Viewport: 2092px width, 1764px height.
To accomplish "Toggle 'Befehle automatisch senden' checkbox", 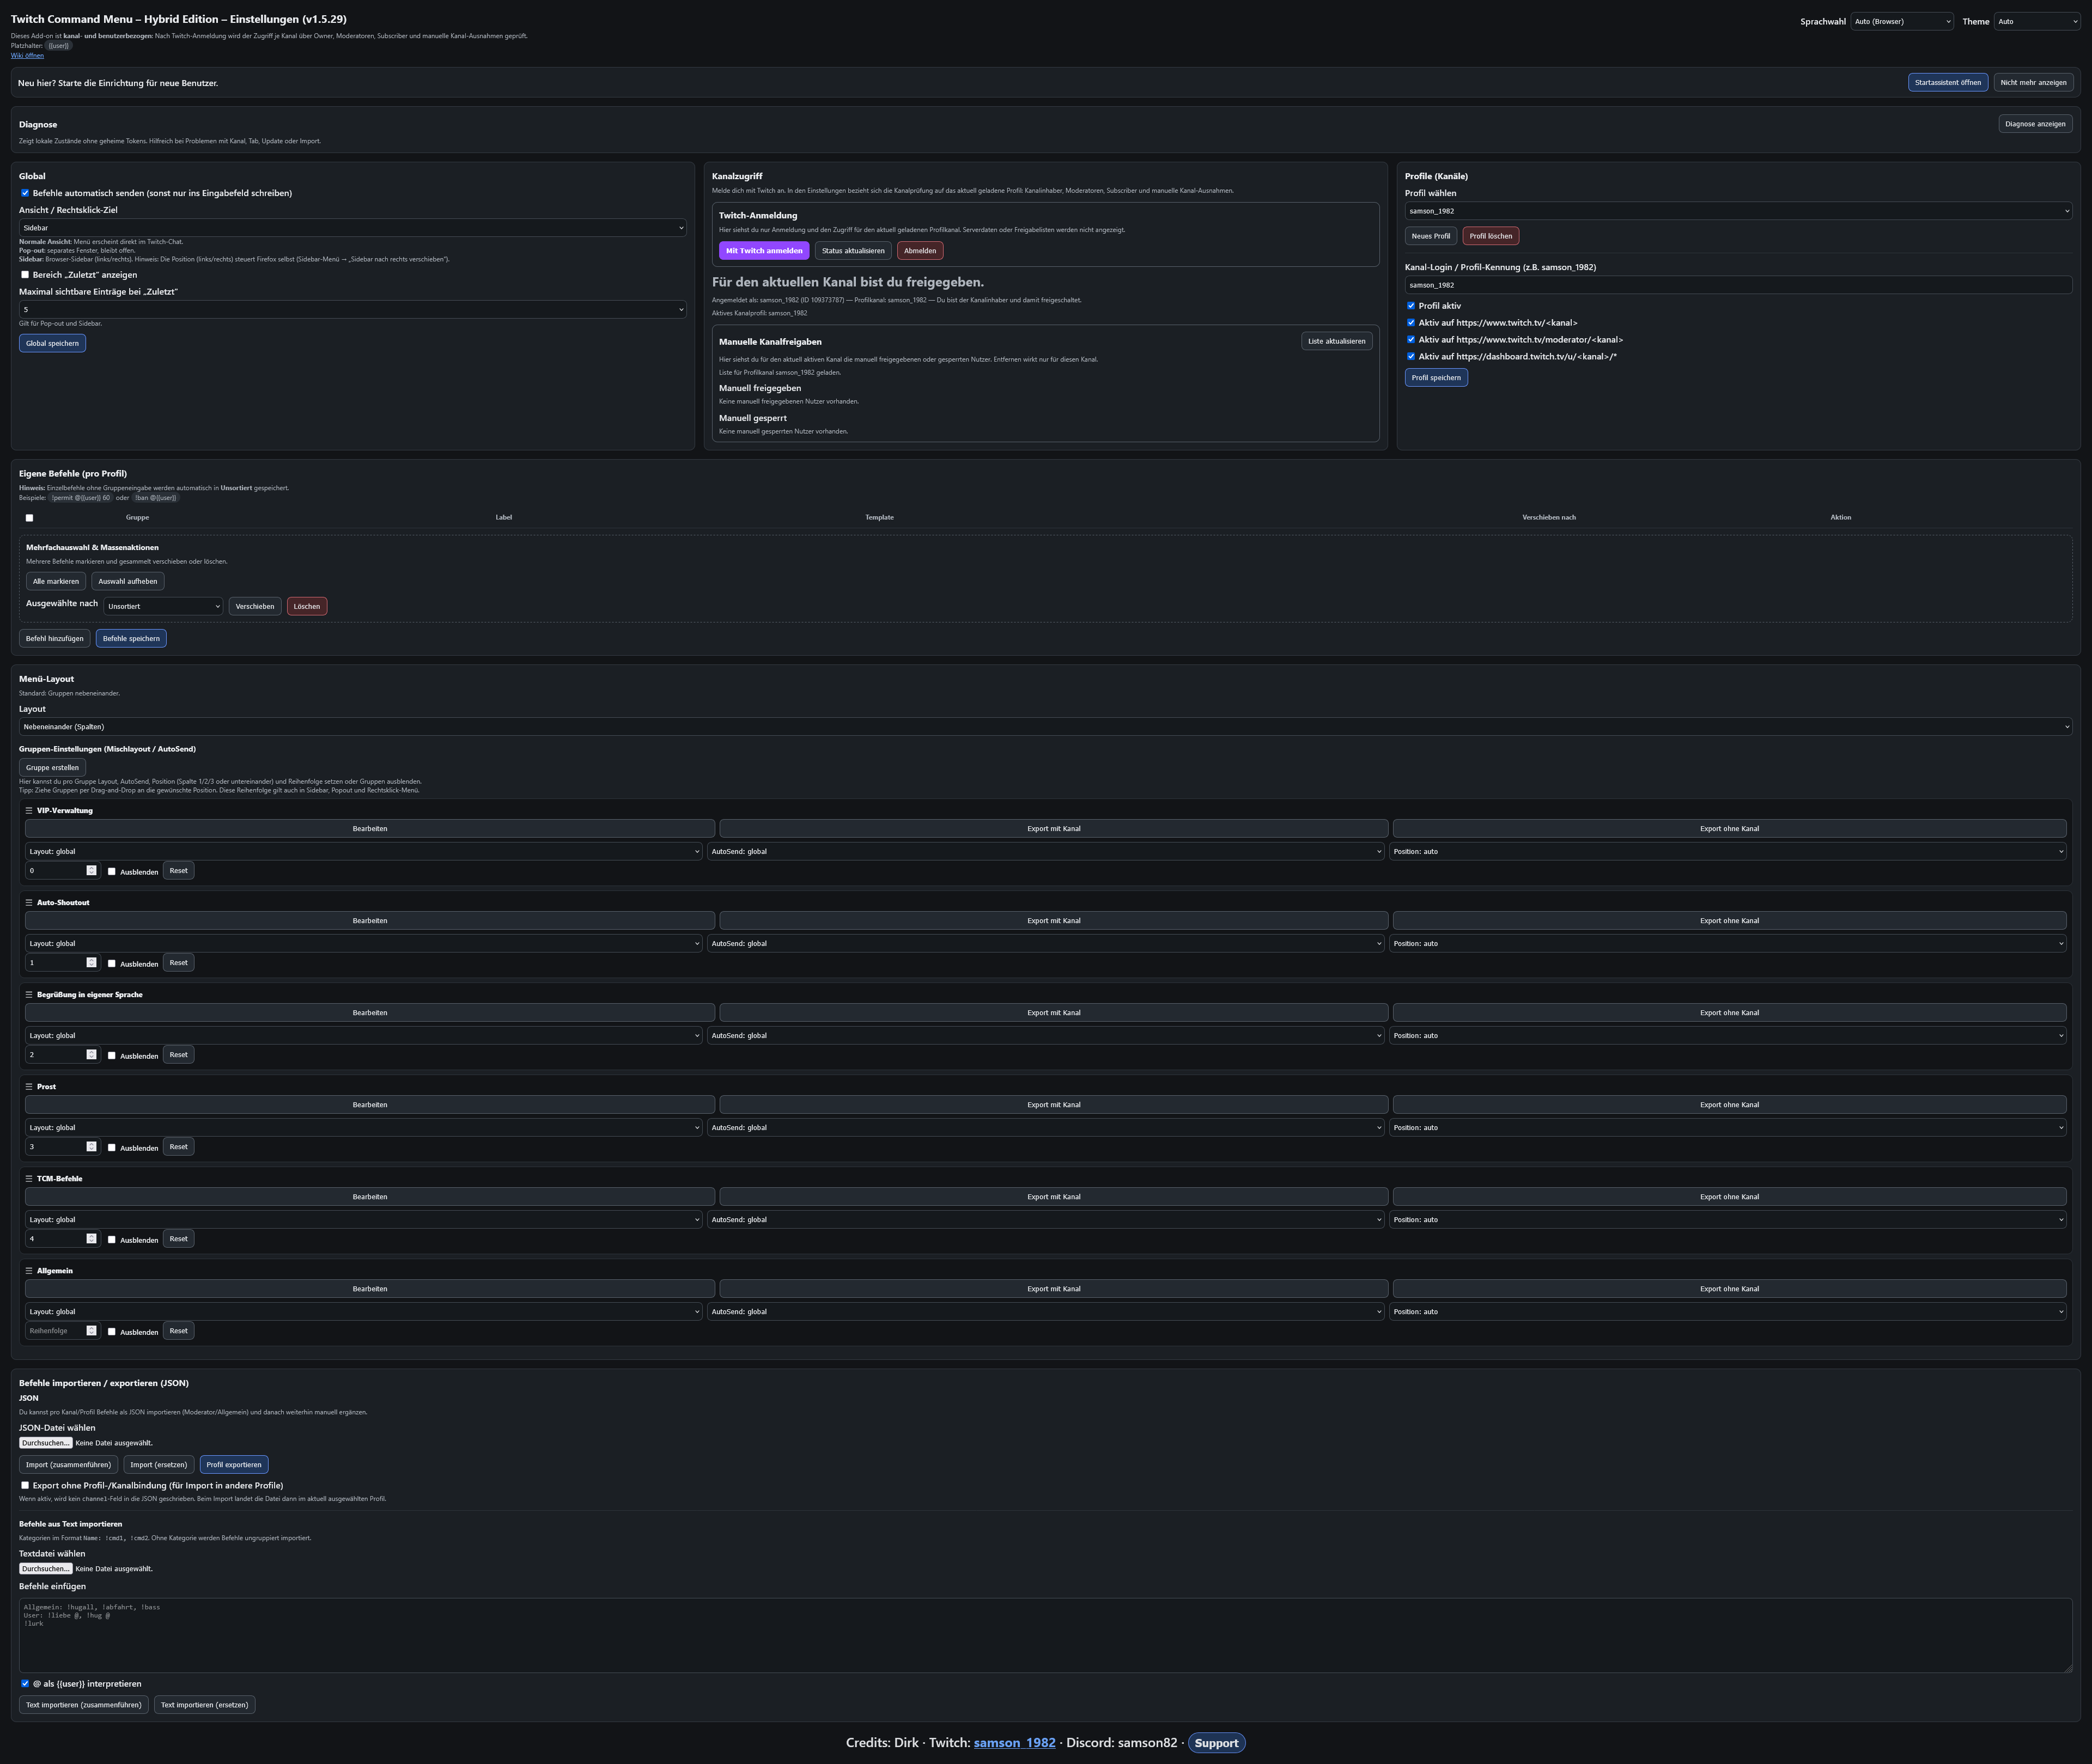I will coord(25,193).
